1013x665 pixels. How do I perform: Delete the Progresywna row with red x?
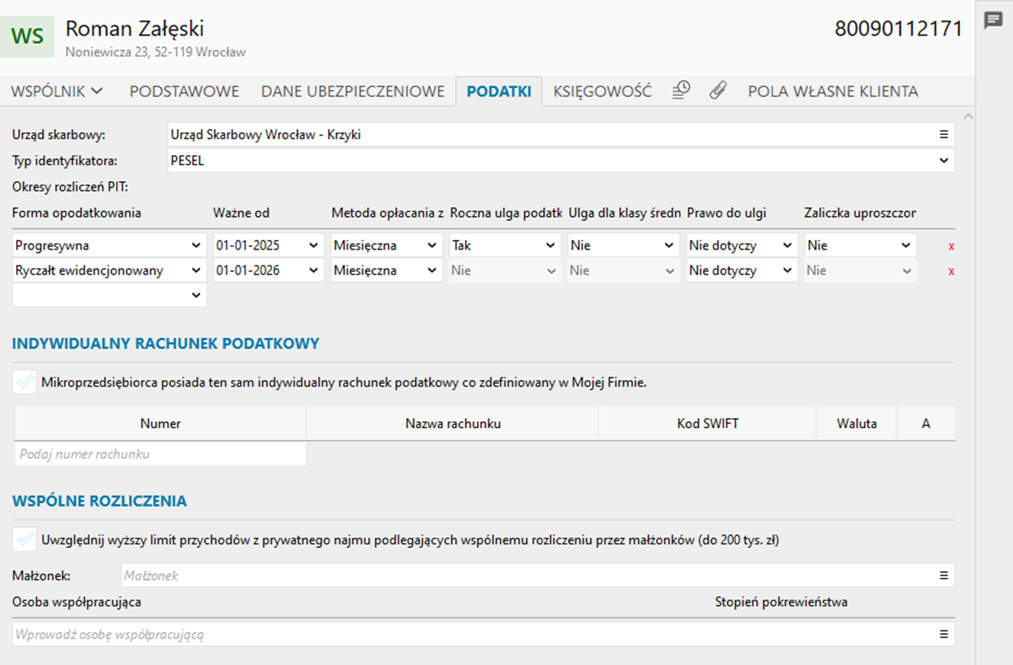pos(951,246)
